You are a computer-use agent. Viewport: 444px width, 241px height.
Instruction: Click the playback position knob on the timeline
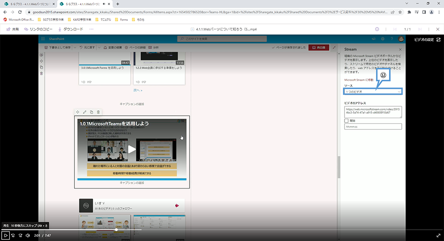pyautogui.click(x=116, y=229)
